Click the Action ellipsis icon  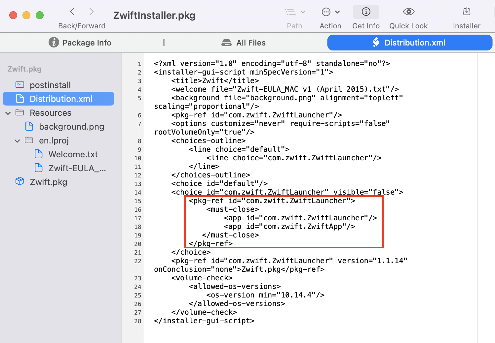click(x=326, y=12)
